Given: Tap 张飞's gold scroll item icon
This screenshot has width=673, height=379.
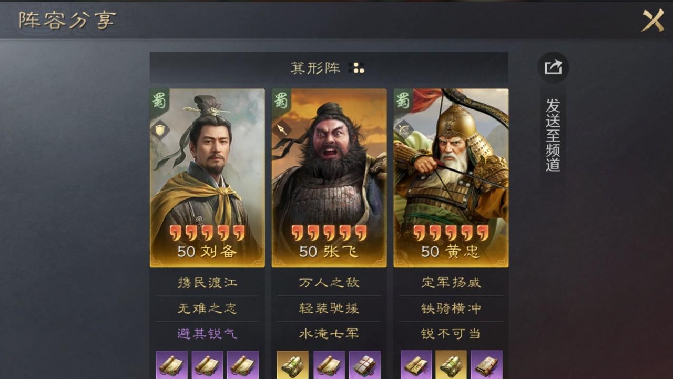Looking at the screenshot, I should tap(293, 365).
